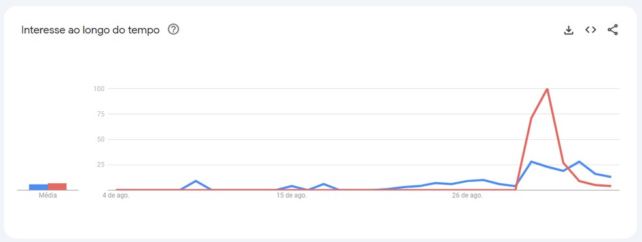Click the '26 de ago.' axis label
642x242 pixels.
point(467,195)
